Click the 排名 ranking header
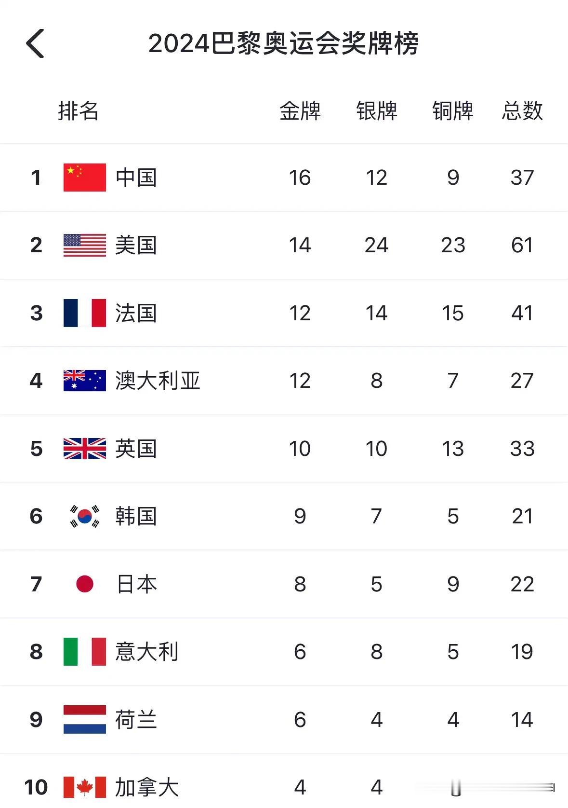This screenshot has width=568, height=808. (x=79, y=111)
